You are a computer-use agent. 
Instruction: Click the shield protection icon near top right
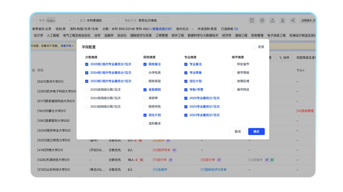[262, 21]
